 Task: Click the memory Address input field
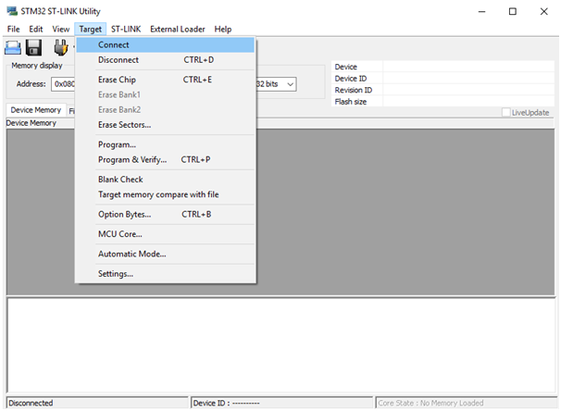coord(64,84)
